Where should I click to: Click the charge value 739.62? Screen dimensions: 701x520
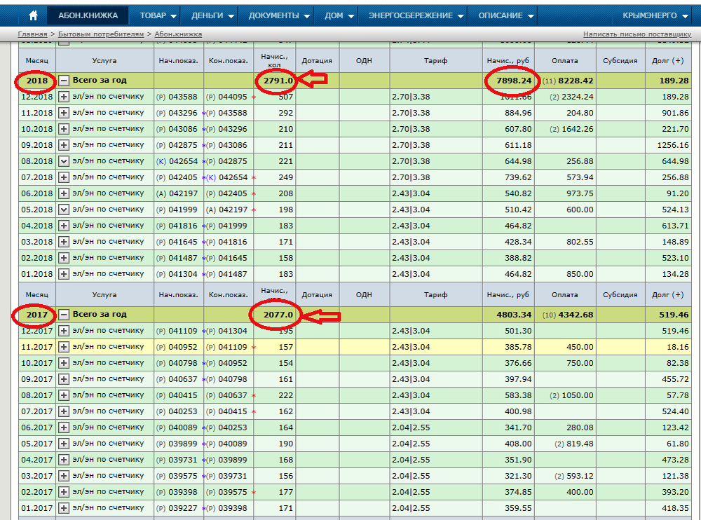click(518, 177)
